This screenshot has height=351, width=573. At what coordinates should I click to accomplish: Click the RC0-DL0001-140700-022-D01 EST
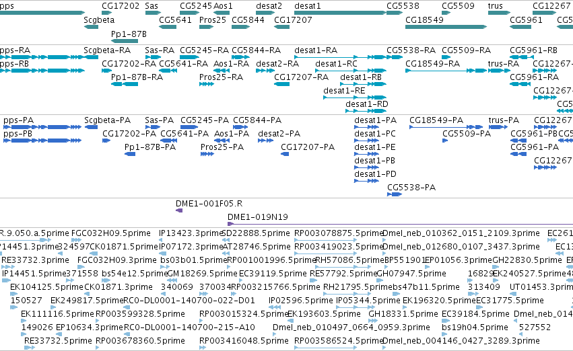click(x=127, y=307)
